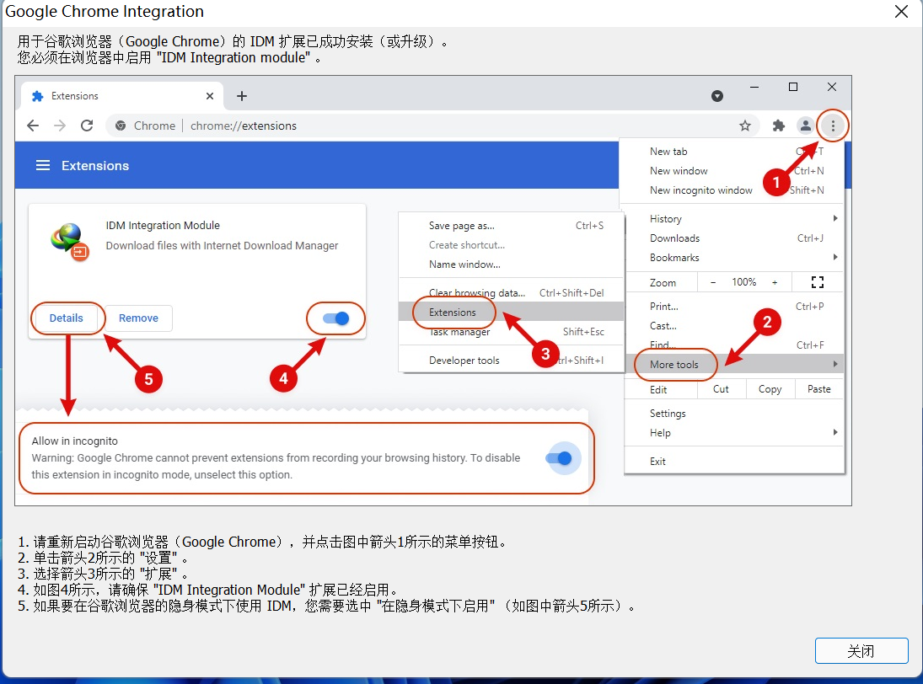Click the reload page icon
Screen dimensions: 923x684
pos(87,126)
